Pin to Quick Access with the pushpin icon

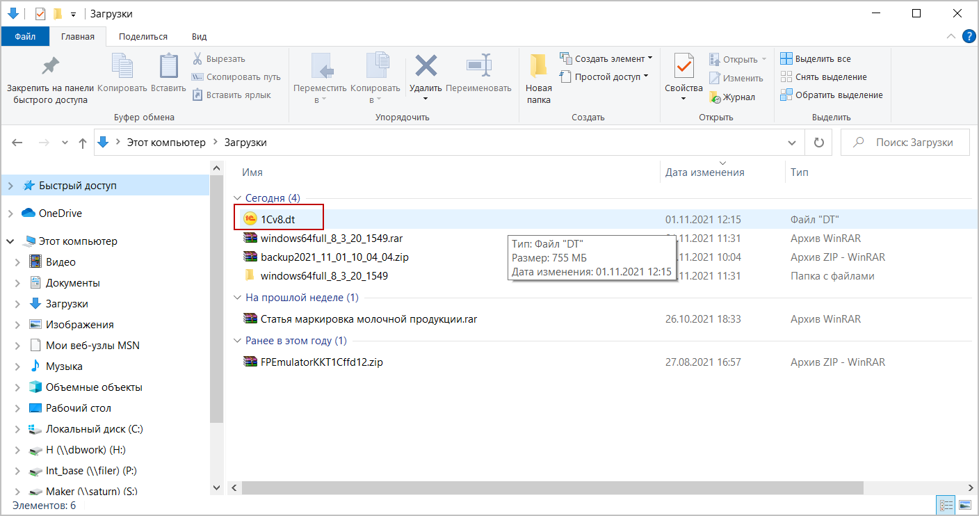coord(50,67)
